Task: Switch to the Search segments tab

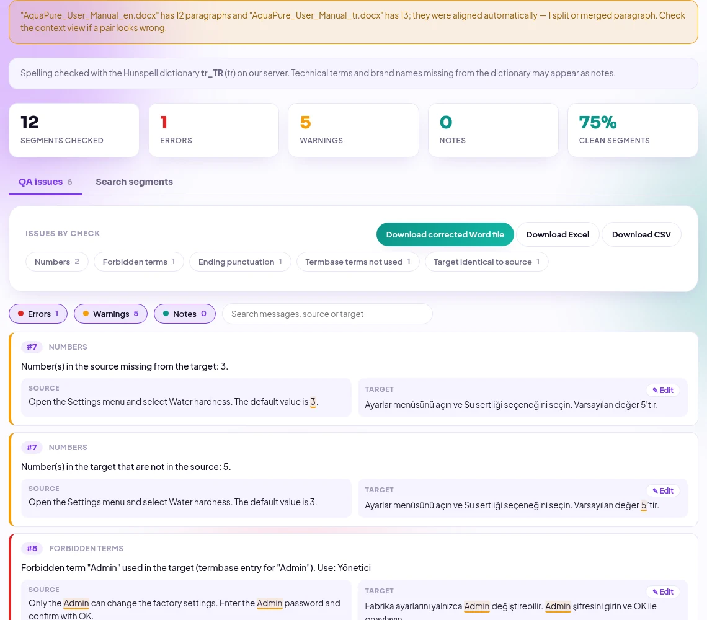Action: pos(134,182)
